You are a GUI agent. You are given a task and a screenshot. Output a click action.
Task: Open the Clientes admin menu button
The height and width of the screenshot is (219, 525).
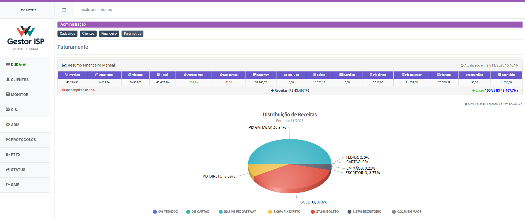(x=88, y=34)
